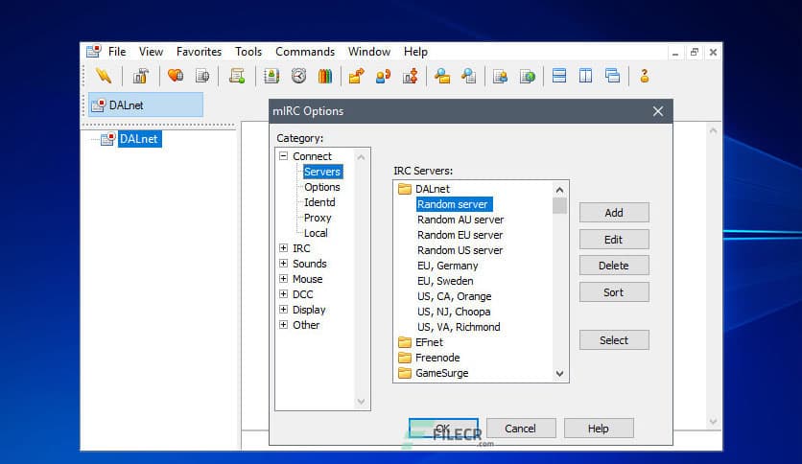Select the EU, Germany server

click(x=448, y=266)
